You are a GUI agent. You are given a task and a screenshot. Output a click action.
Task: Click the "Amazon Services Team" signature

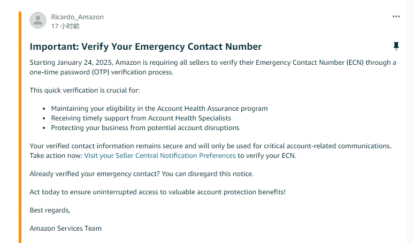65,228
